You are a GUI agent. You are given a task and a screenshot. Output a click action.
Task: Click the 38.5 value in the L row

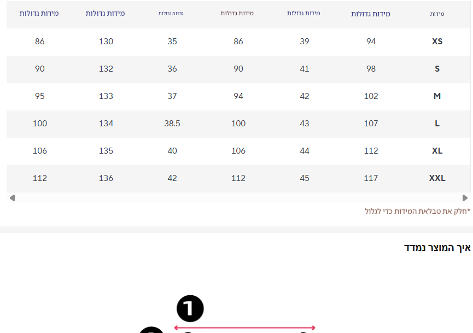[172, 124]
